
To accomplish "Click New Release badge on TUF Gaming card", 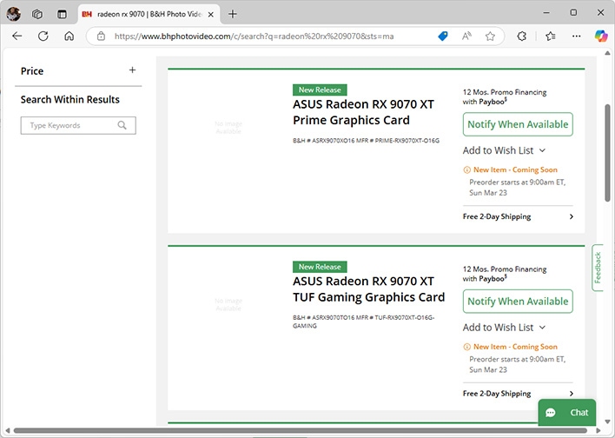I will point(320,267).
